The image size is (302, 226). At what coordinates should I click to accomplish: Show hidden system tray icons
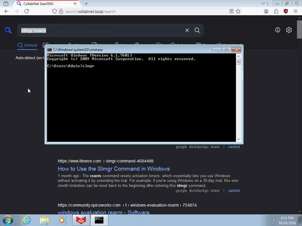click(x=274, y=220)
